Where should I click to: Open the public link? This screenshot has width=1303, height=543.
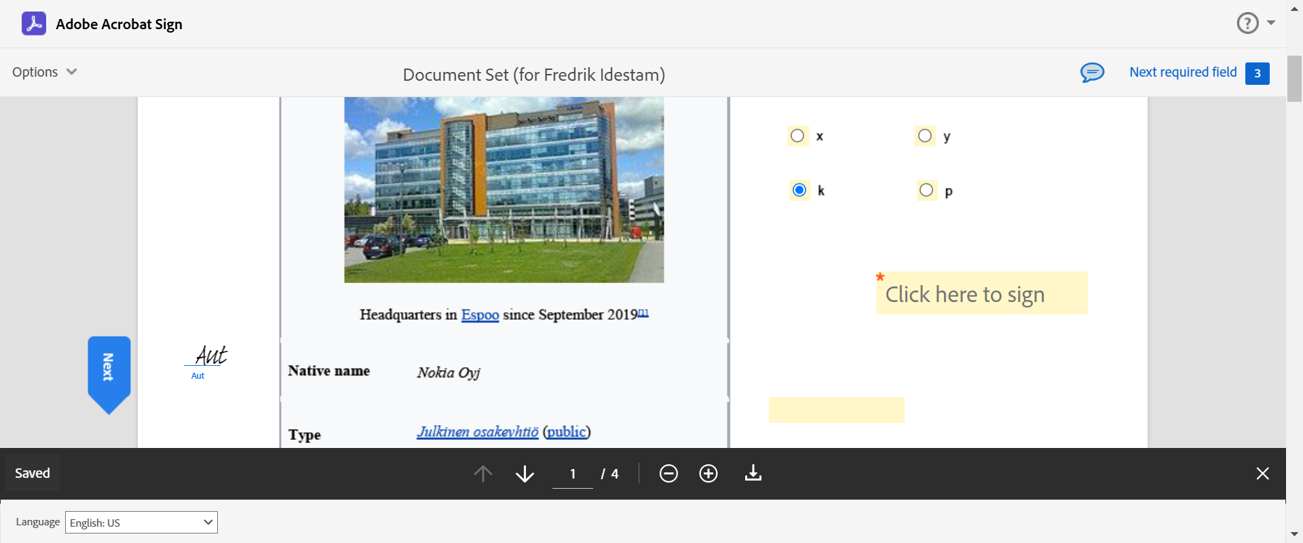tap(567, 432)
